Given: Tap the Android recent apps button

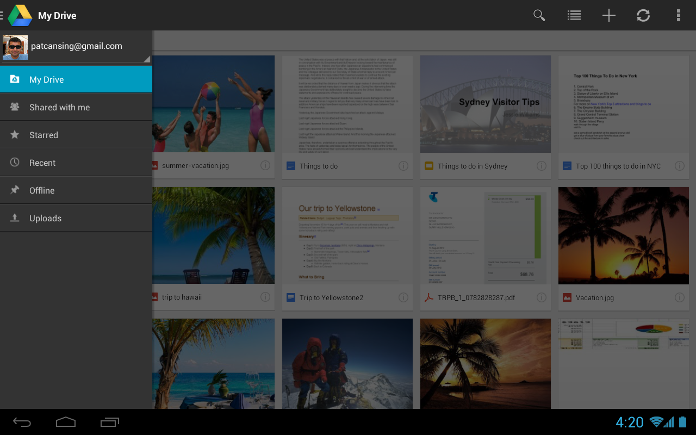Looking at the screenshot, I should coord(109,422).
